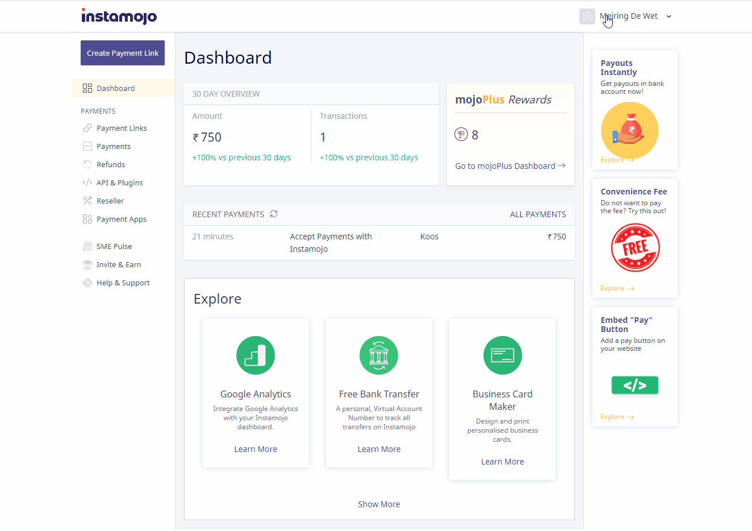Click the Business Card Maker icon
This screenshot has width=752, height=531.
[x=503, y=355]
